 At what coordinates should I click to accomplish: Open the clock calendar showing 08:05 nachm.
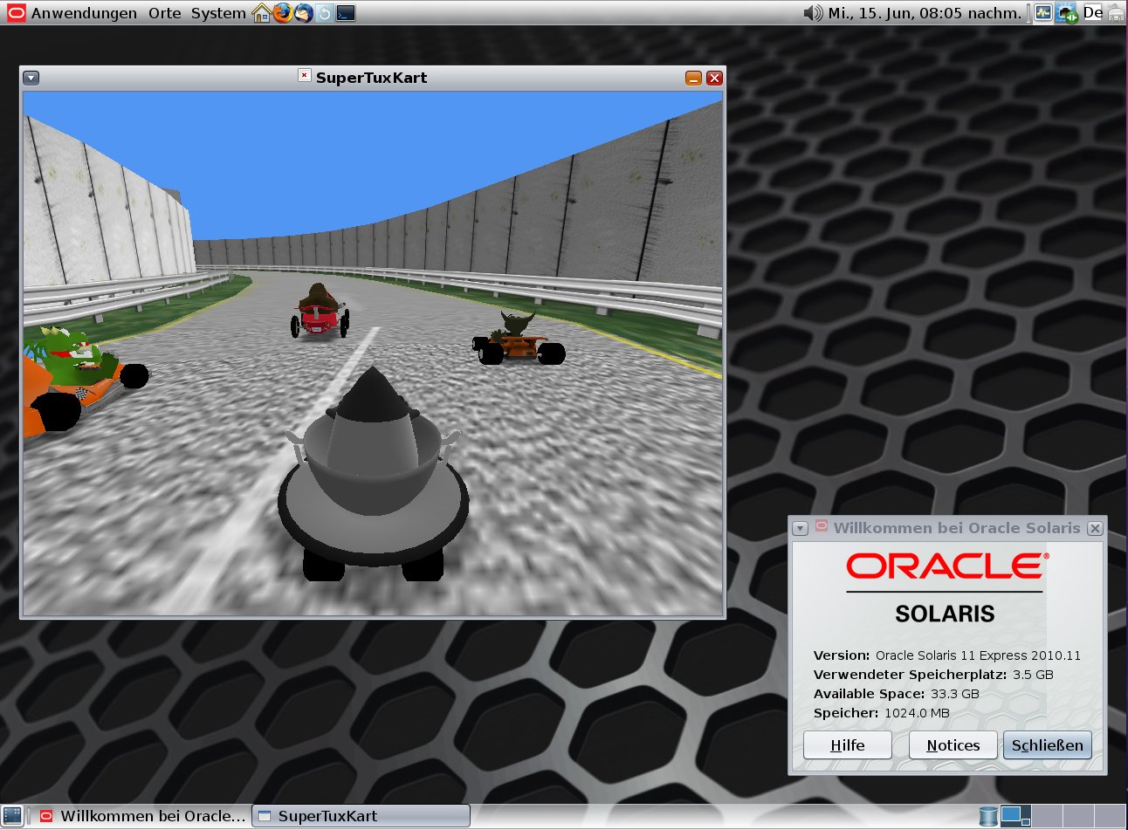tap(925, 13)
